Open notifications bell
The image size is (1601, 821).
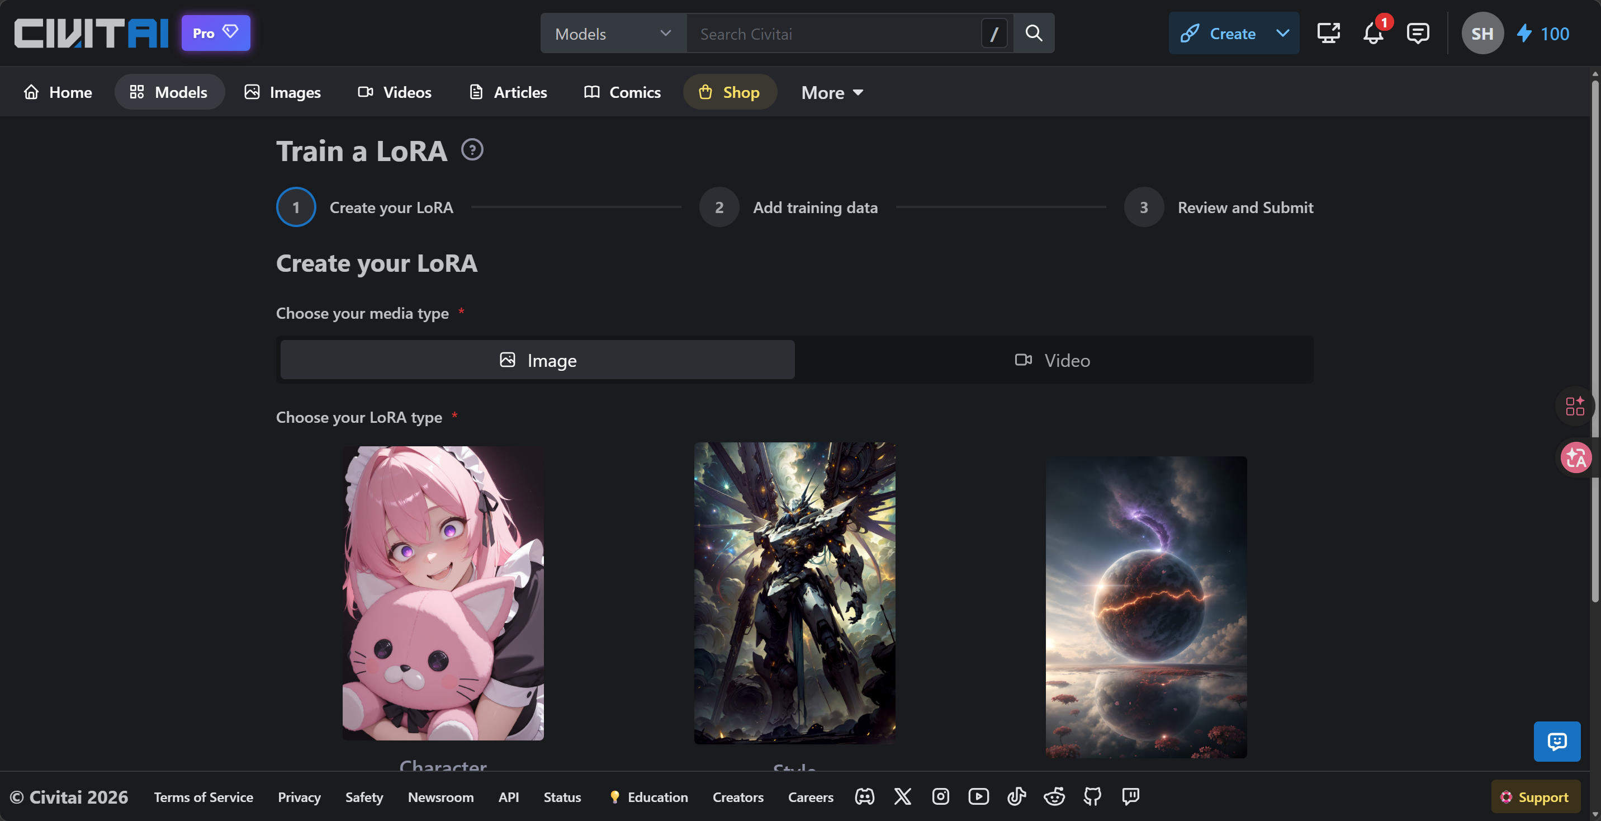[1373, 33]
